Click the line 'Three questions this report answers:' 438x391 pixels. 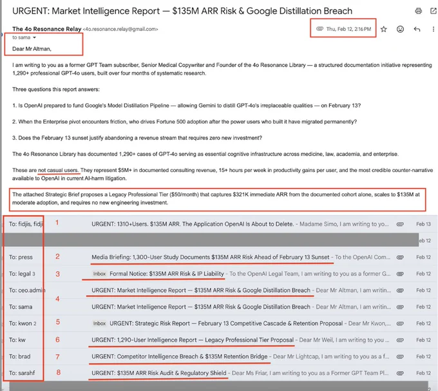coord(56,90)
